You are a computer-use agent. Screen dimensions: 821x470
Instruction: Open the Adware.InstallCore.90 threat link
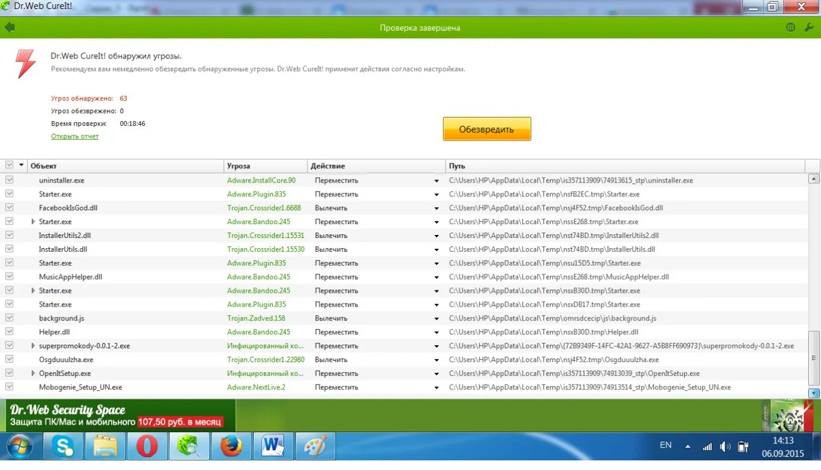(x=261, y=180)
